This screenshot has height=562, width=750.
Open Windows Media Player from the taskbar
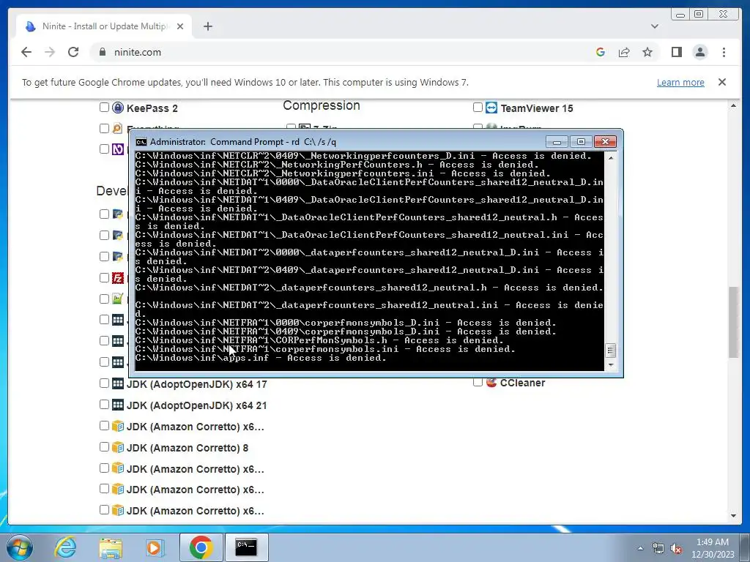tap(155, 547)
